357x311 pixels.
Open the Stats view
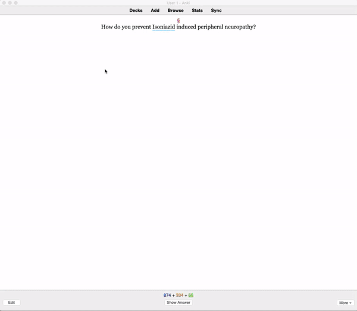point(197,10)
